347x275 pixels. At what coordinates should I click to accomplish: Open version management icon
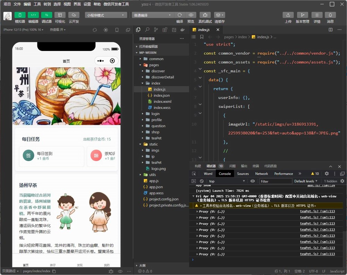pyautogui.click(x=302, y=15)
